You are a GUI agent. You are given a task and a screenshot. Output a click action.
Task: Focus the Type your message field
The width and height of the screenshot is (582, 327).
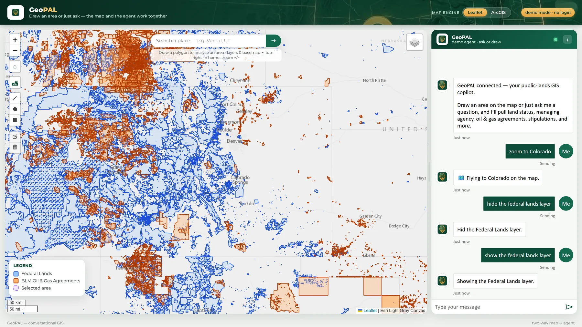tap(498, 307)
